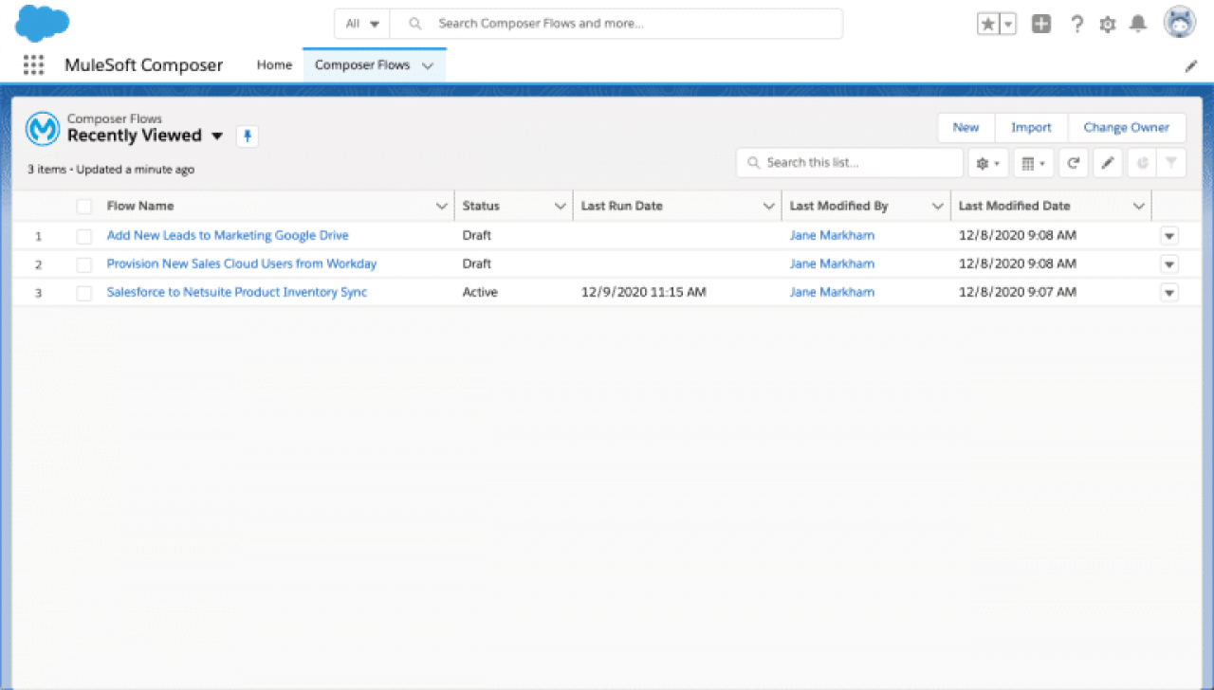This screenshot has height=690, width=1214.
Task: Show row actions for Add New Leads flow
Action: coord(1169,236)
